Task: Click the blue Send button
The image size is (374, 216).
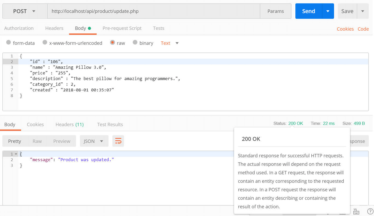Action: (x=309, y=11)
